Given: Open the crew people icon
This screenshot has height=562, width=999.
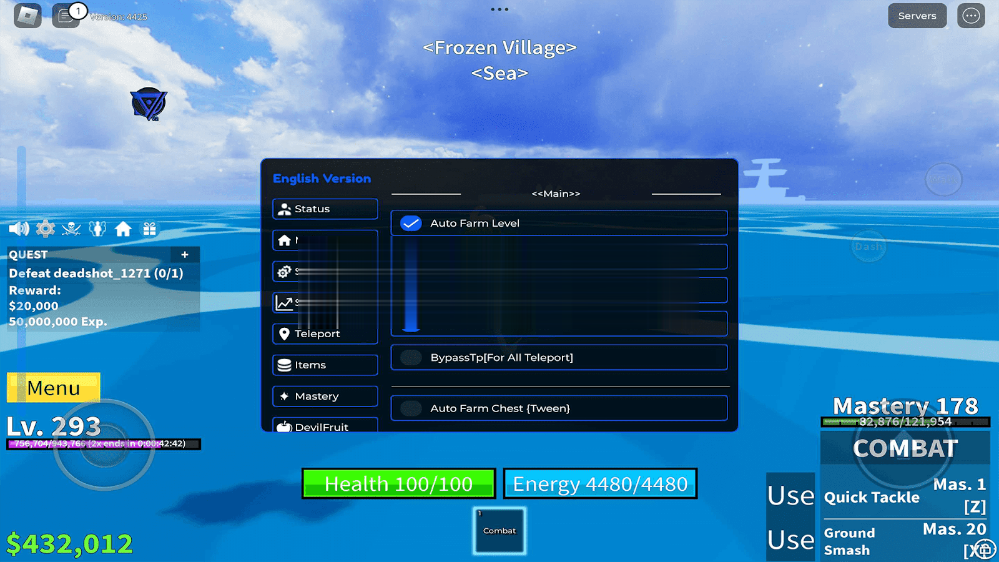Looking at the screenshot, I should click(x=97, y=229).
